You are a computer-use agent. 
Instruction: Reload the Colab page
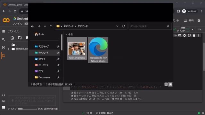click(x=15, y=11)
